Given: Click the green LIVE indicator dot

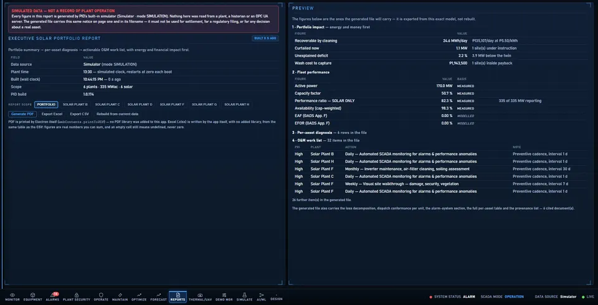Looking at the screenshot, I should (x=583, y=297).
